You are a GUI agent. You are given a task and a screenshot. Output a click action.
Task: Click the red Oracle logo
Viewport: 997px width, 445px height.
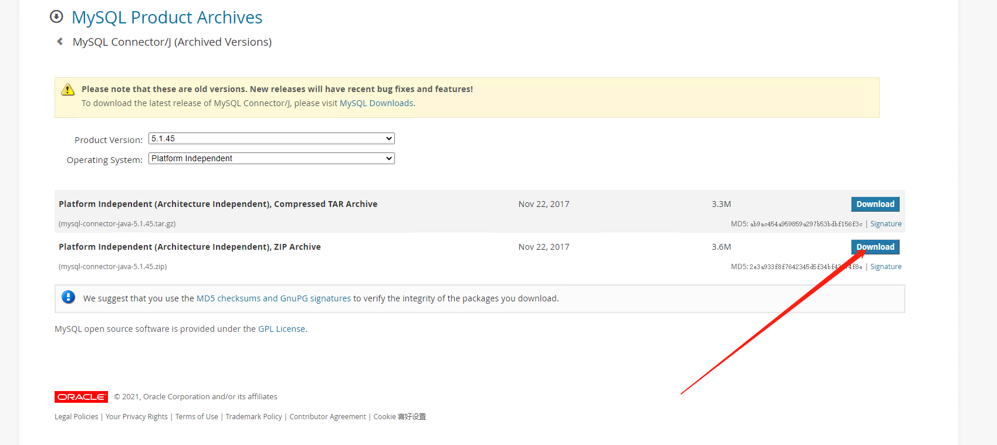point(81,397)
